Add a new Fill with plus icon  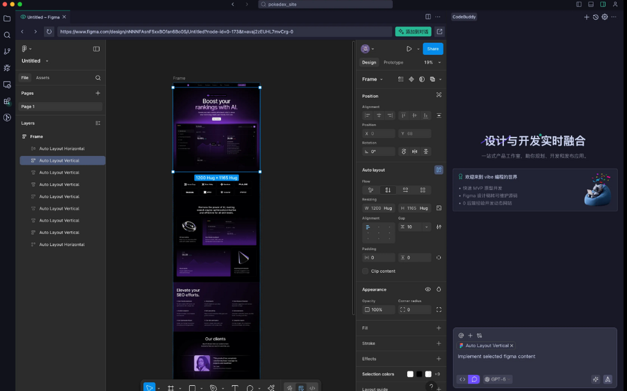(438, 328)
